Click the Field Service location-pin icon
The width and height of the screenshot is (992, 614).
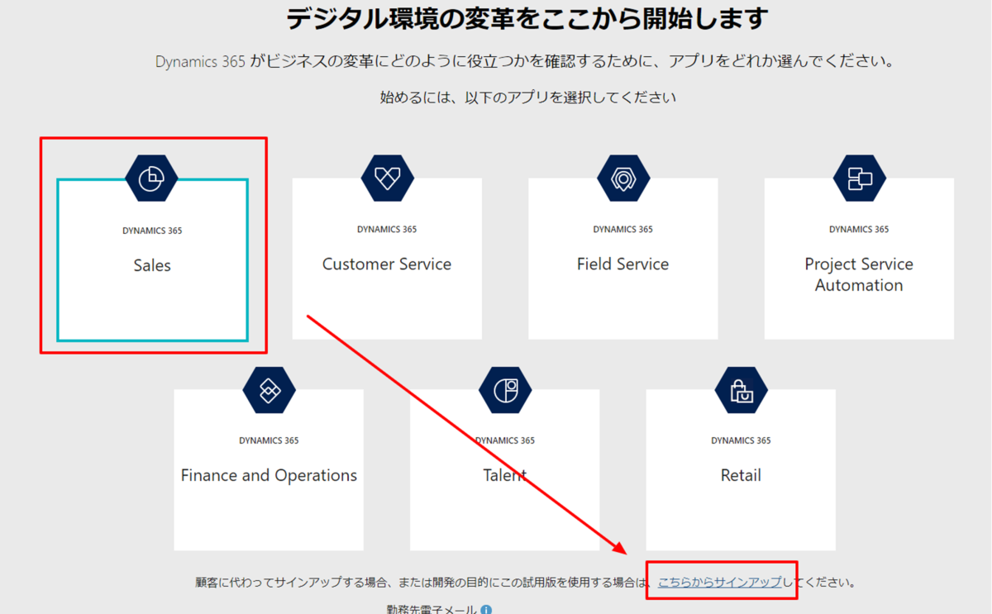click(x=623, y=178)
